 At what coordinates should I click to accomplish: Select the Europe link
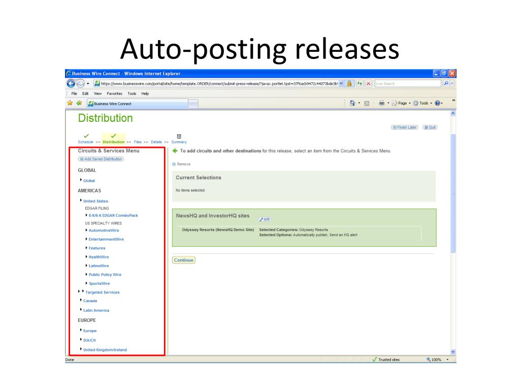coord(90,331)
